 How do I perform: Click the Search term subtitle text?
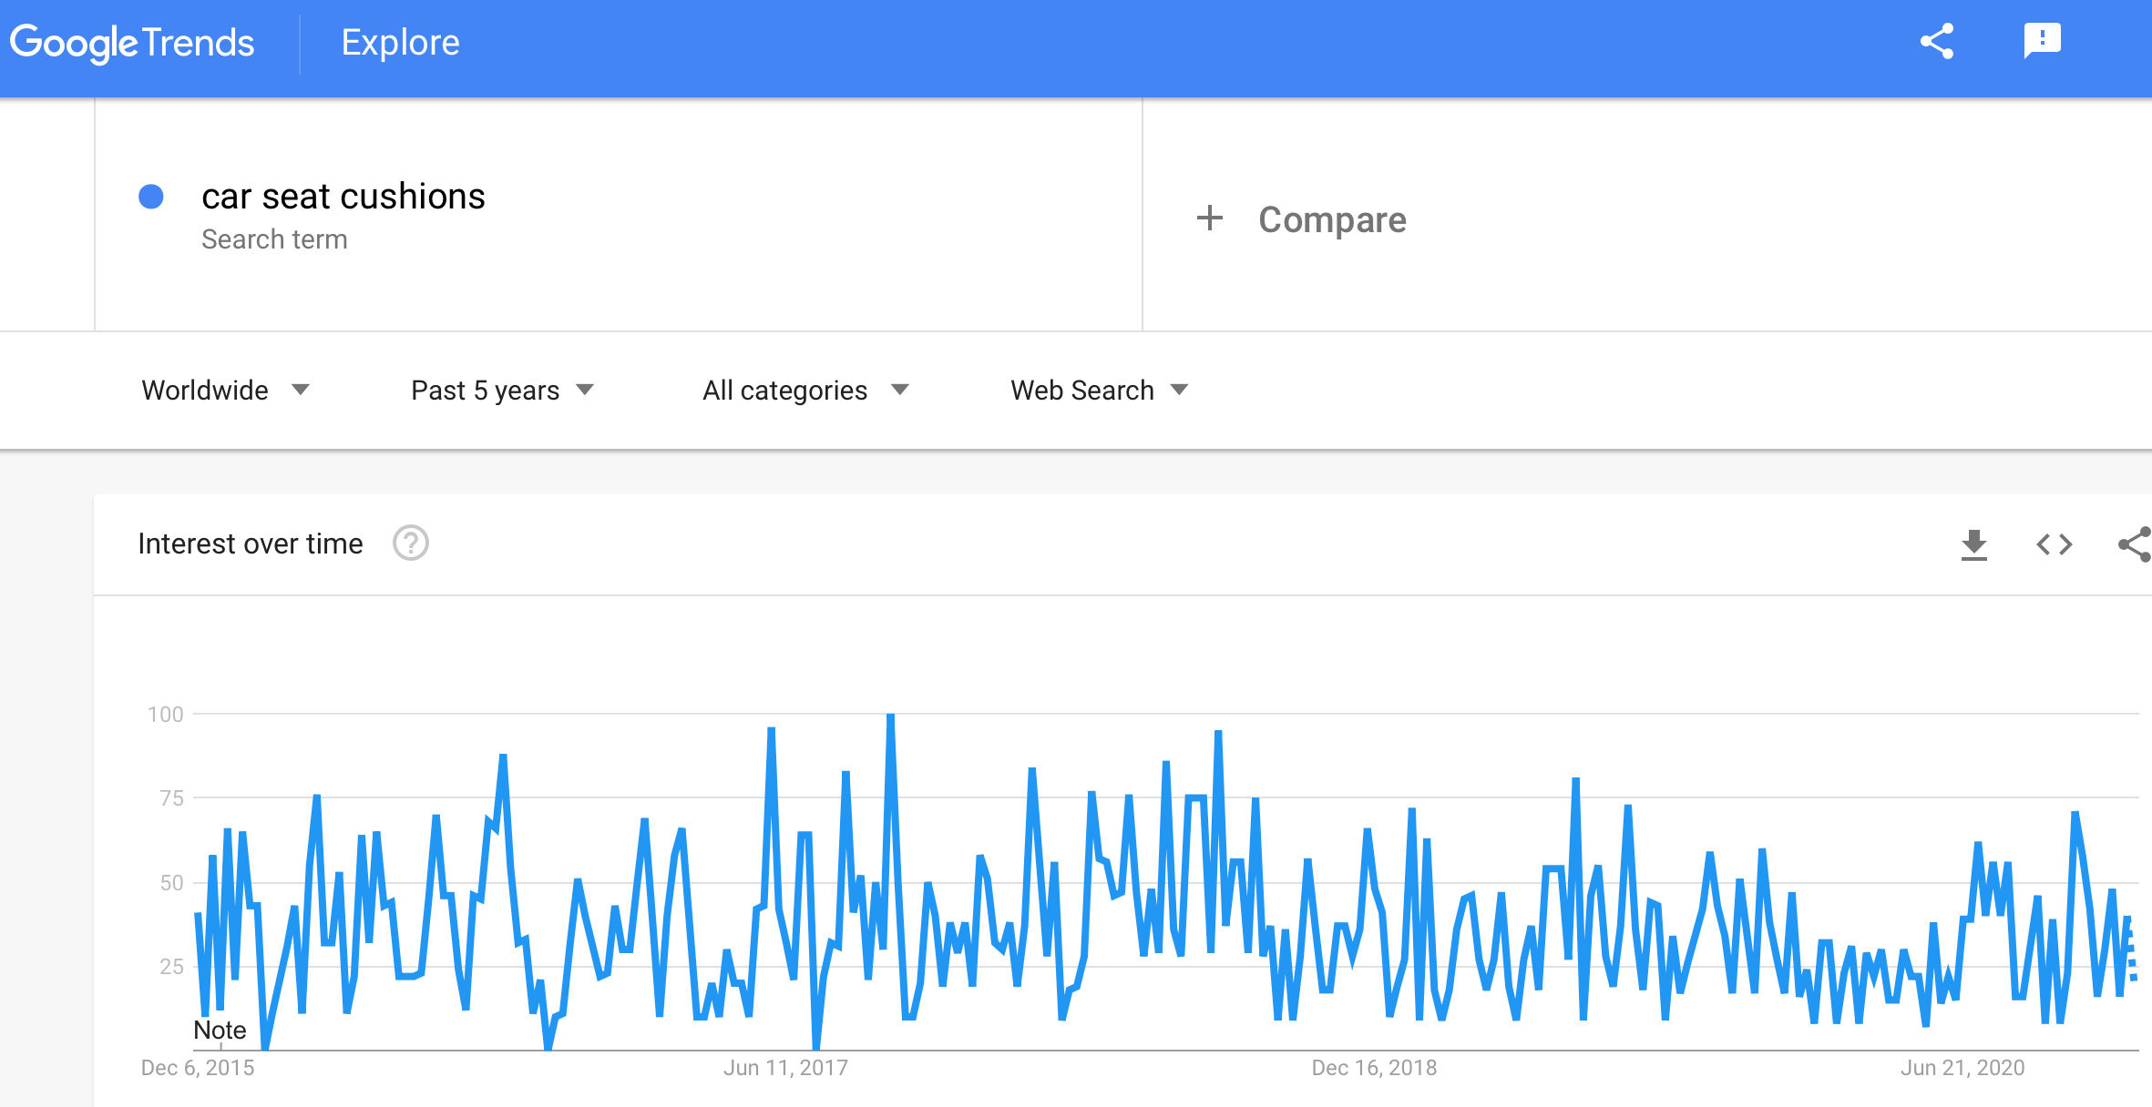click(274, 239)
